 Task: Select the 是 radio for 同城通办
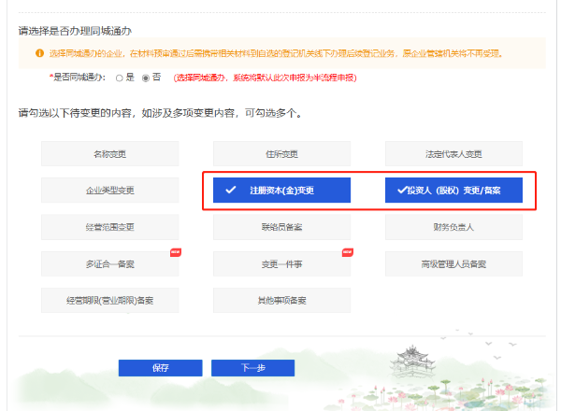click(x=120, y=78)
